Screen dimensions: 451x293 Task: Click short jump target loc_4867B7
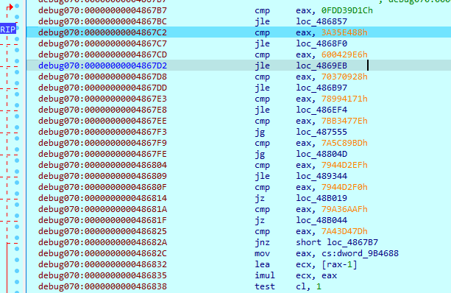tap(352, 242)
